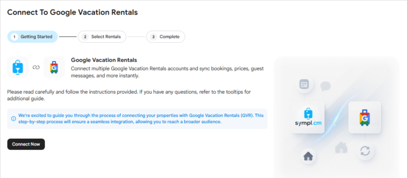Click the Connect To Google Vacation Rentals title
407x178 pixels.
point(72,12)
